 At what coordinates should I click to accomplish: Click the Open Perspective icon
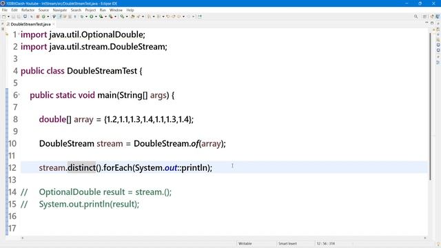point(425,17)
